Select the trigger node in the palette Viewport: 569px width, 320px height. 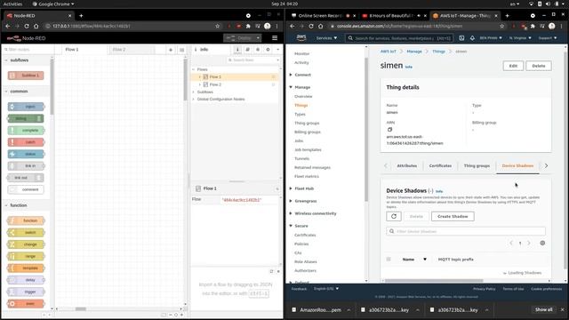pyautogui.click(x=26, y=292)
